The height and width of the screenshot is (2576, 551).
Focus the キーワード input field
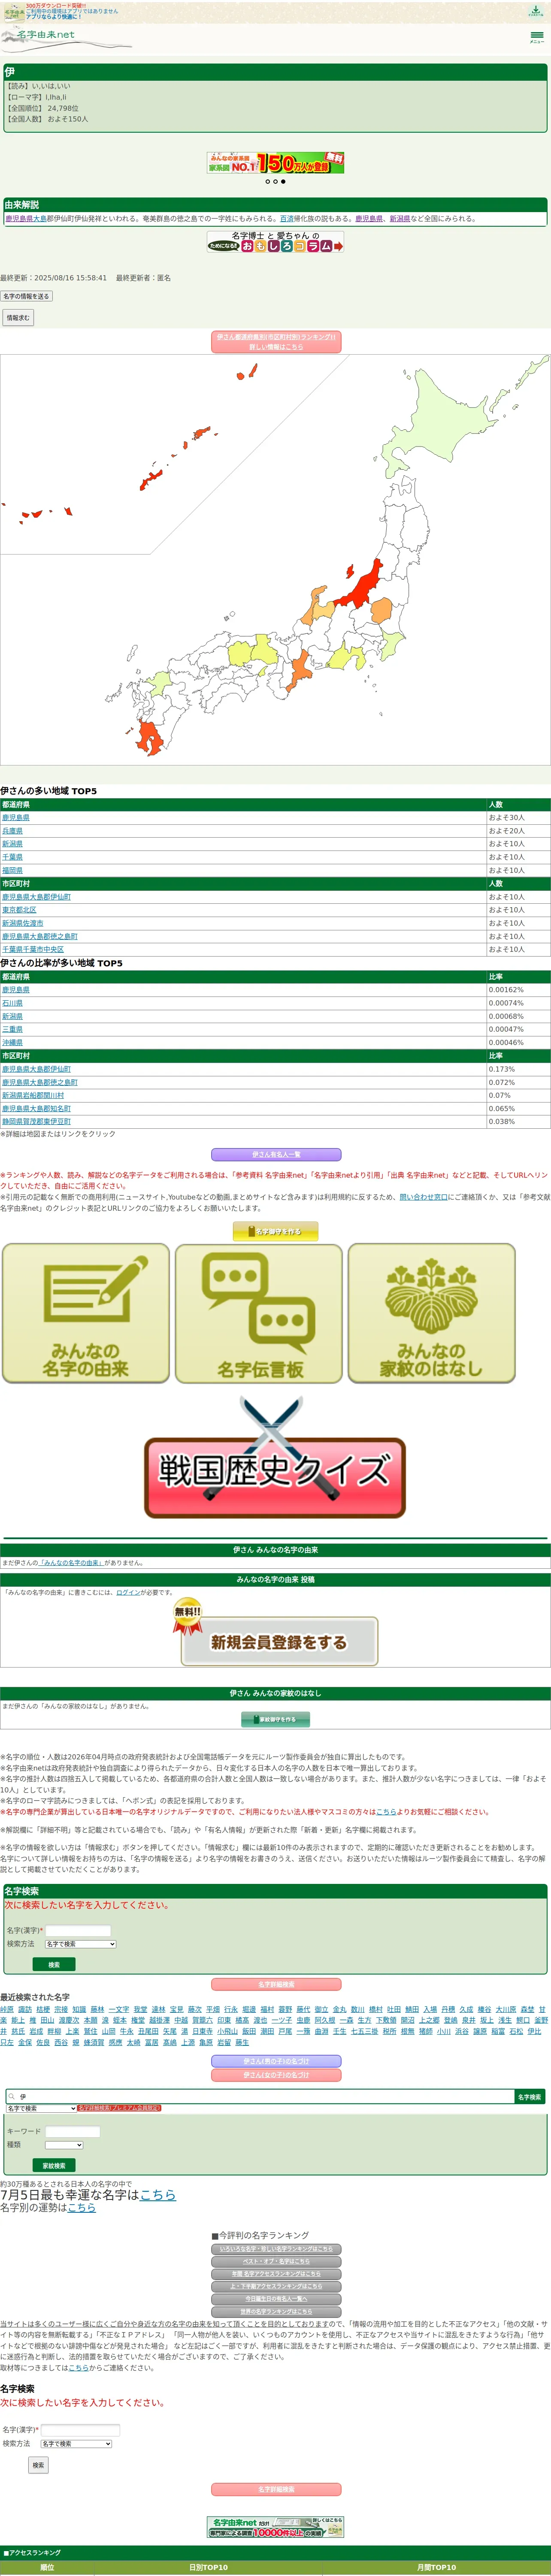(72, 2131)
